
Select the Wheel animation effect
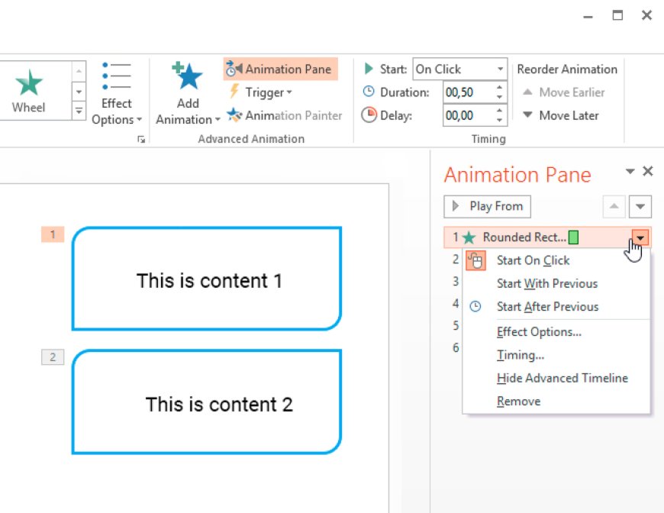pyautogui.click(x=29, y=91)
